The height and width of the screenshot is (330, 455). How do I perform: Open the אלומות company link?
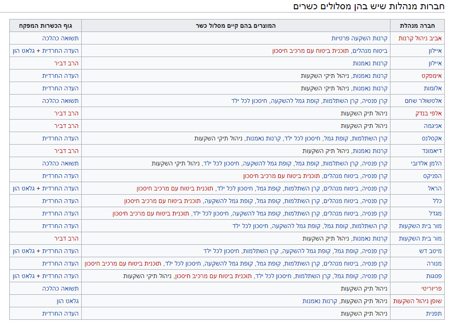tap(433, 88)
